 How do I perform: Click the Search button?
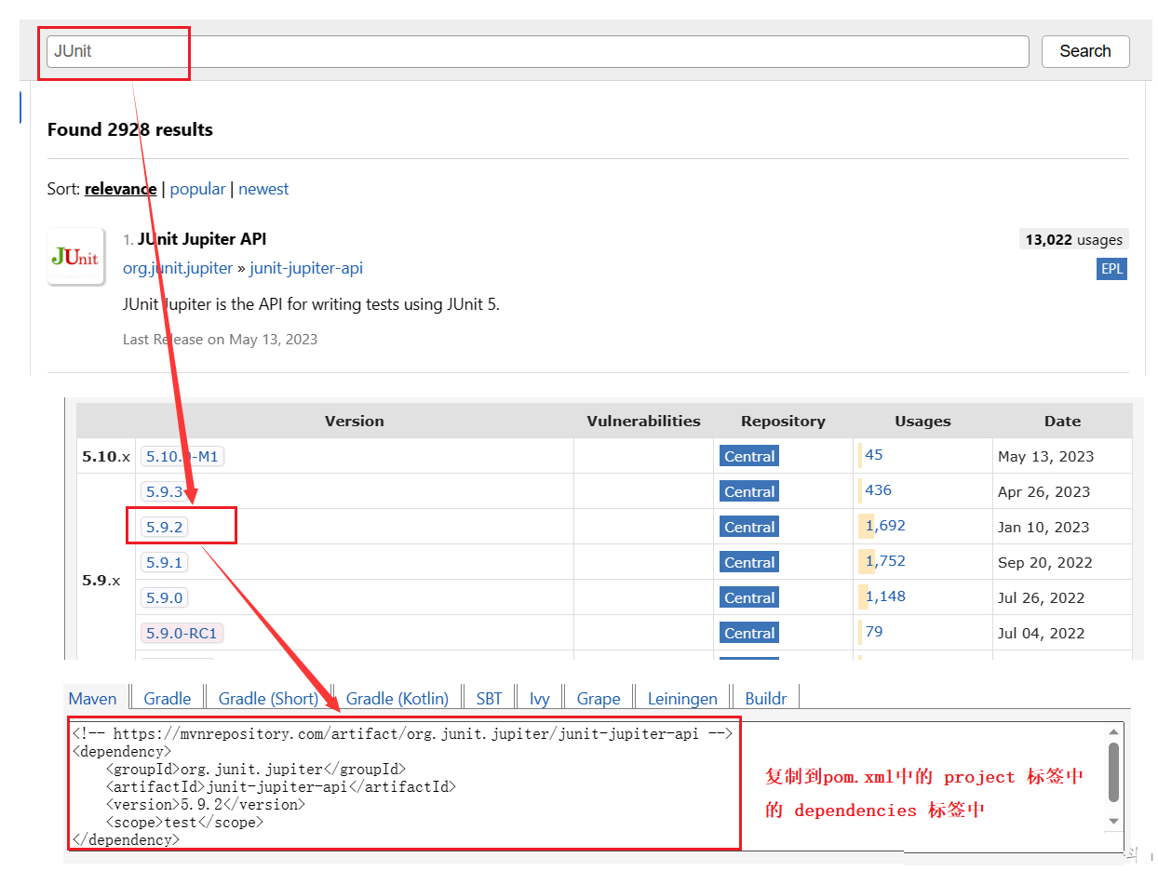tap(1085, 51)
